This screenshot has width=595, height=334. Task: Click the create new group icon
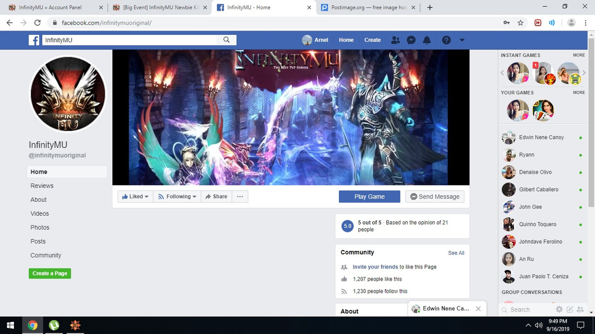coord(580,309)
